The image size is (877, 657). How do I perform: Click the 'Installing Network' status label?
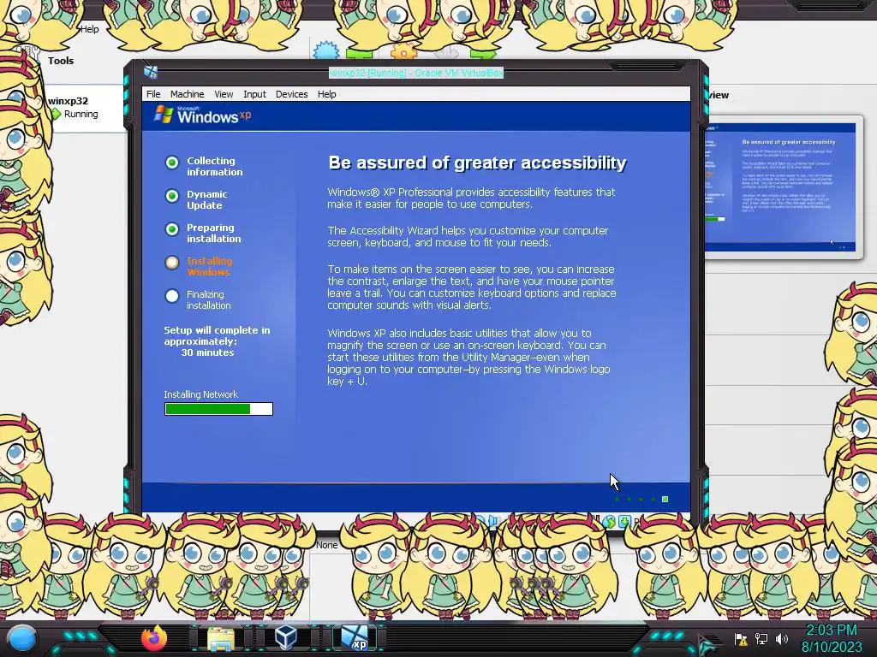click(x=200, y=394)
